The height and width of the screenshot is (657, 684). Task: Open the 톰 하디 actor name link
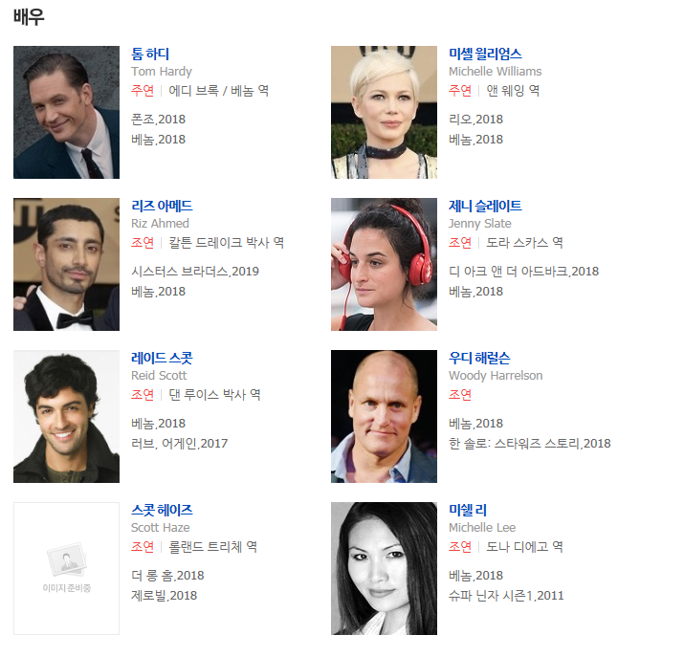[150, 54]
